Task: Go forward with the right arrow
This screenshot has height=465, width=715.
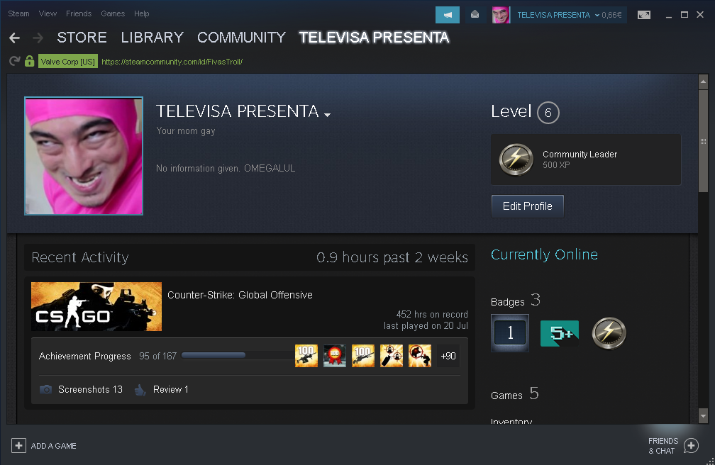Action: pos(38,38)
